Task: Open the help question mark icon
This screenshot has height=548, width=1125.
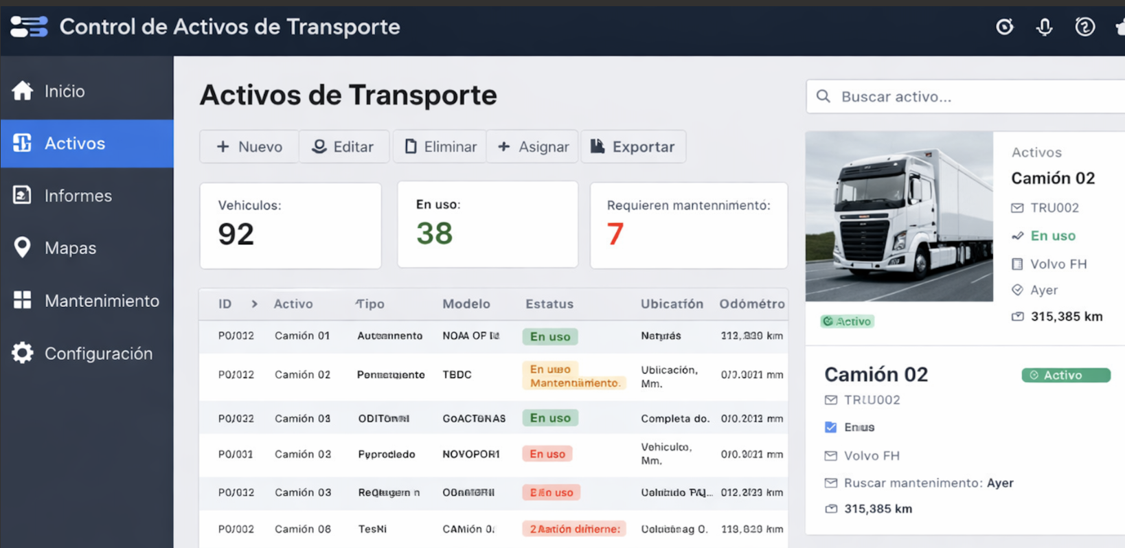Action: [1084, 27]
